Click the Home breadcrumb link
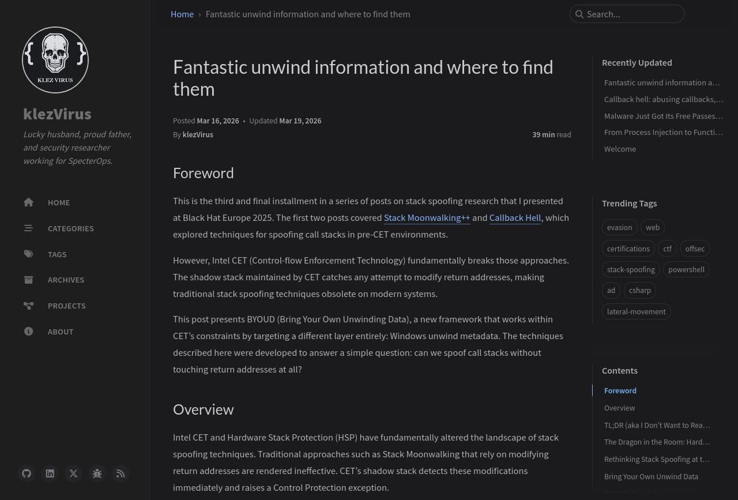This screenshot has width=738, height=500. pyautogui.click(x=182, y=14)
